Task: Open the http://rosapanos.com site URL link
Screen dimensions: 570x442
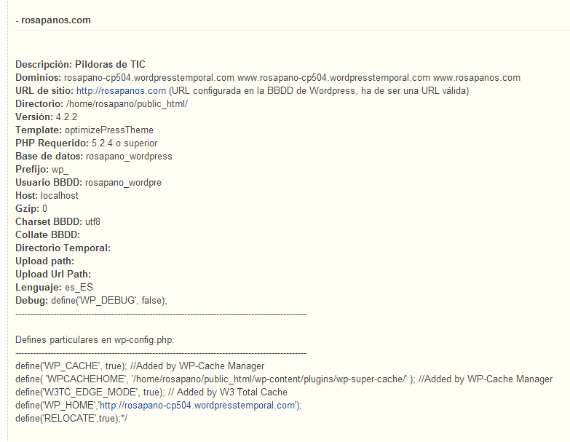Action: click(x=121, y=90)
